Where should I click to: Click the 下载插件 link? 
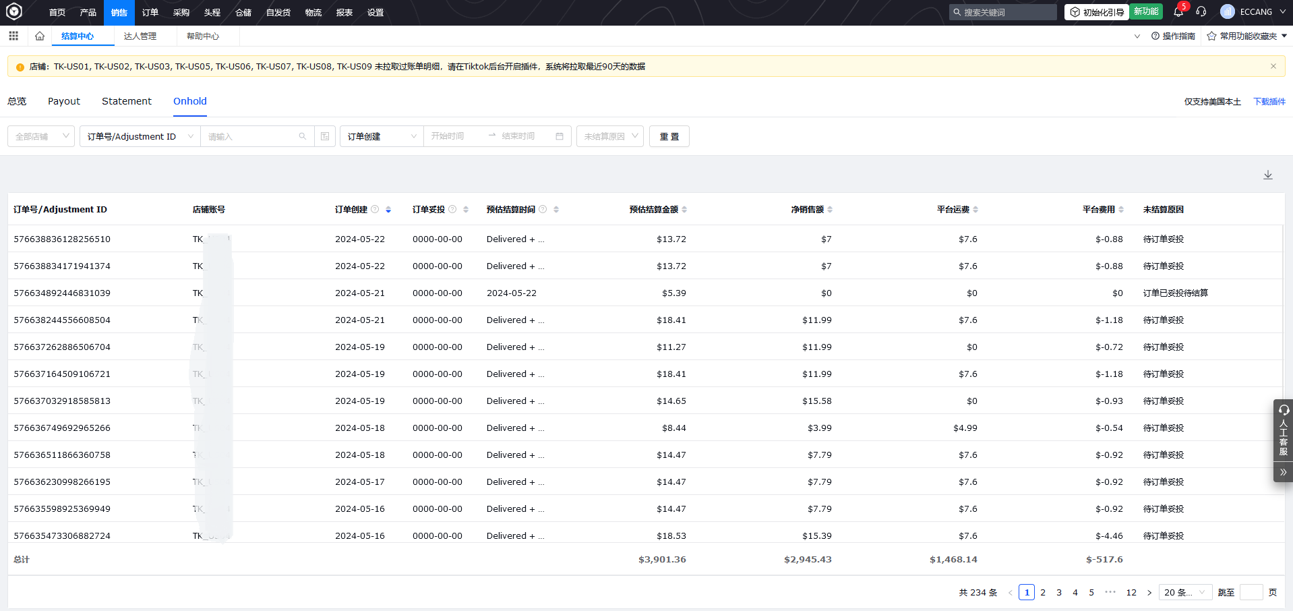[1269, 101]
